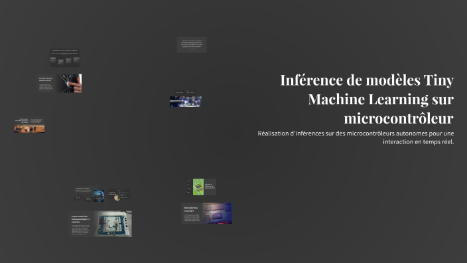Open the green microchip image slide

coord(201,187)
